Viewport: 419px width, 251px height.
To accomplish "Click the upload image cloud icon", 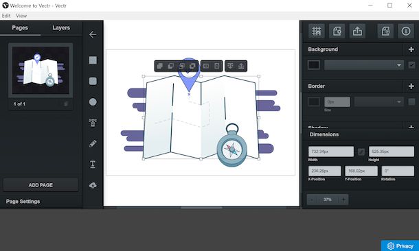I will (93, 185).
